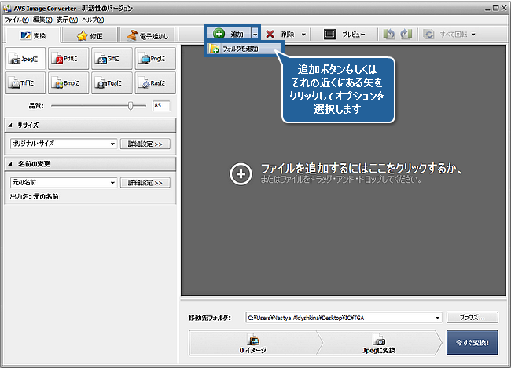
Task: Click the すべて回転 rotate all icon
Action: 428,35
